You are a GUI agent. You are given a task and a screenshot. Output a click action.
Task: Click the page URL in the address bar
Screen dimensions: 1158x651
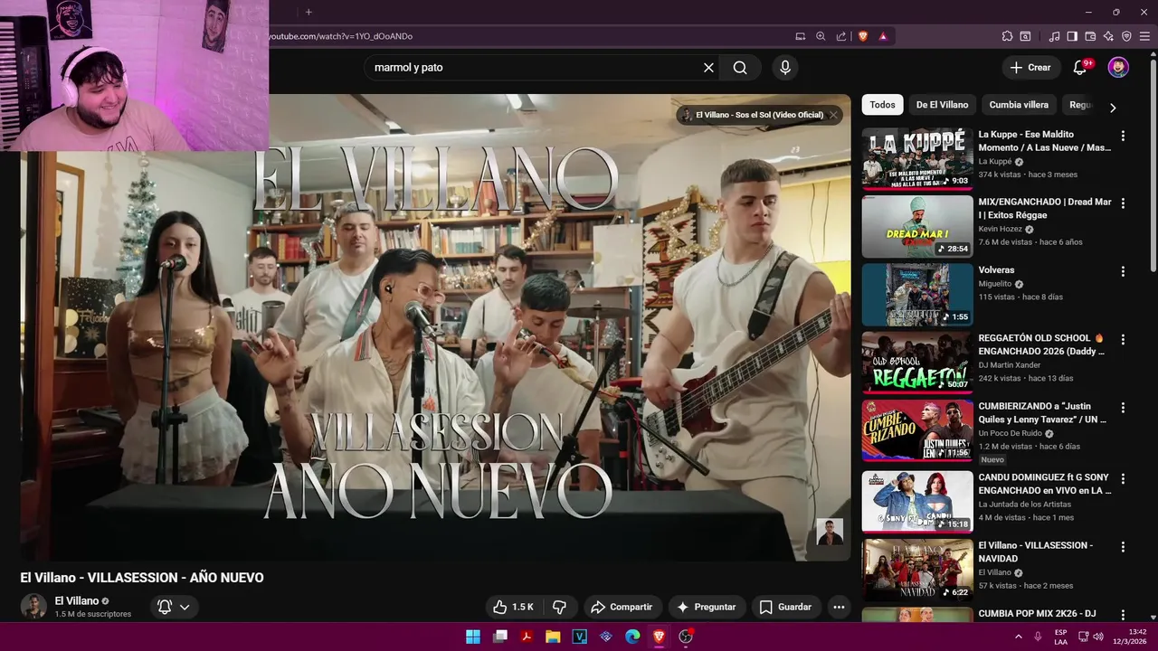point(341,36)
